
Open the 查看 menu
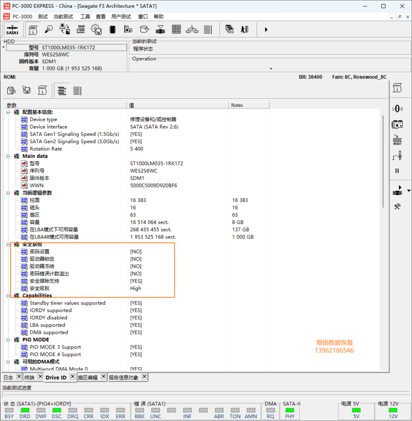click(101, 16)
